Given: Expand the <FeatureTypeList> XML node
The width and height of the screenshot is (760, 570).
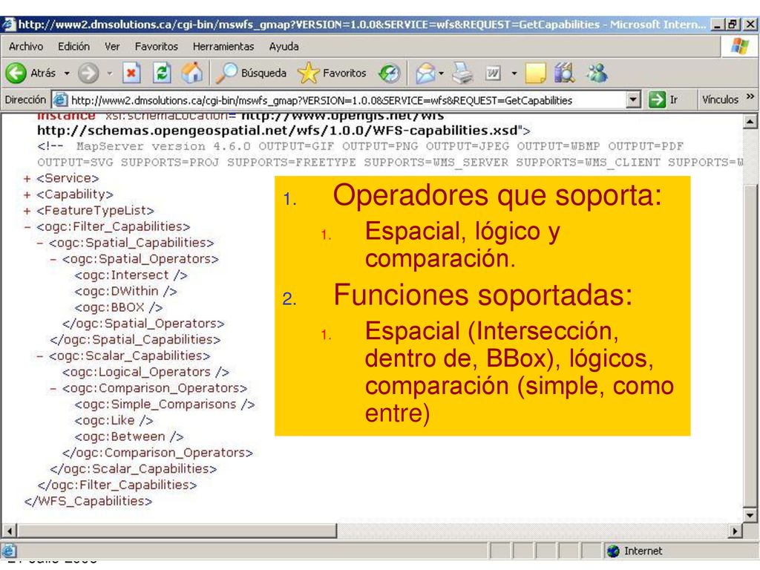Looking at the screenshot, I should (27, 212).
